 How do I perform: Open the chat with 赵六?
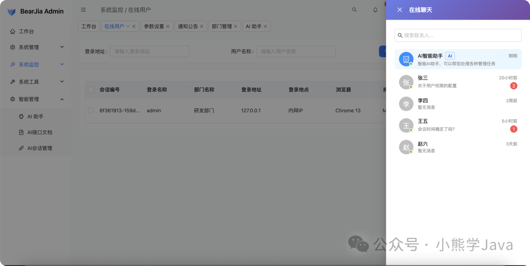coord(458,147)
